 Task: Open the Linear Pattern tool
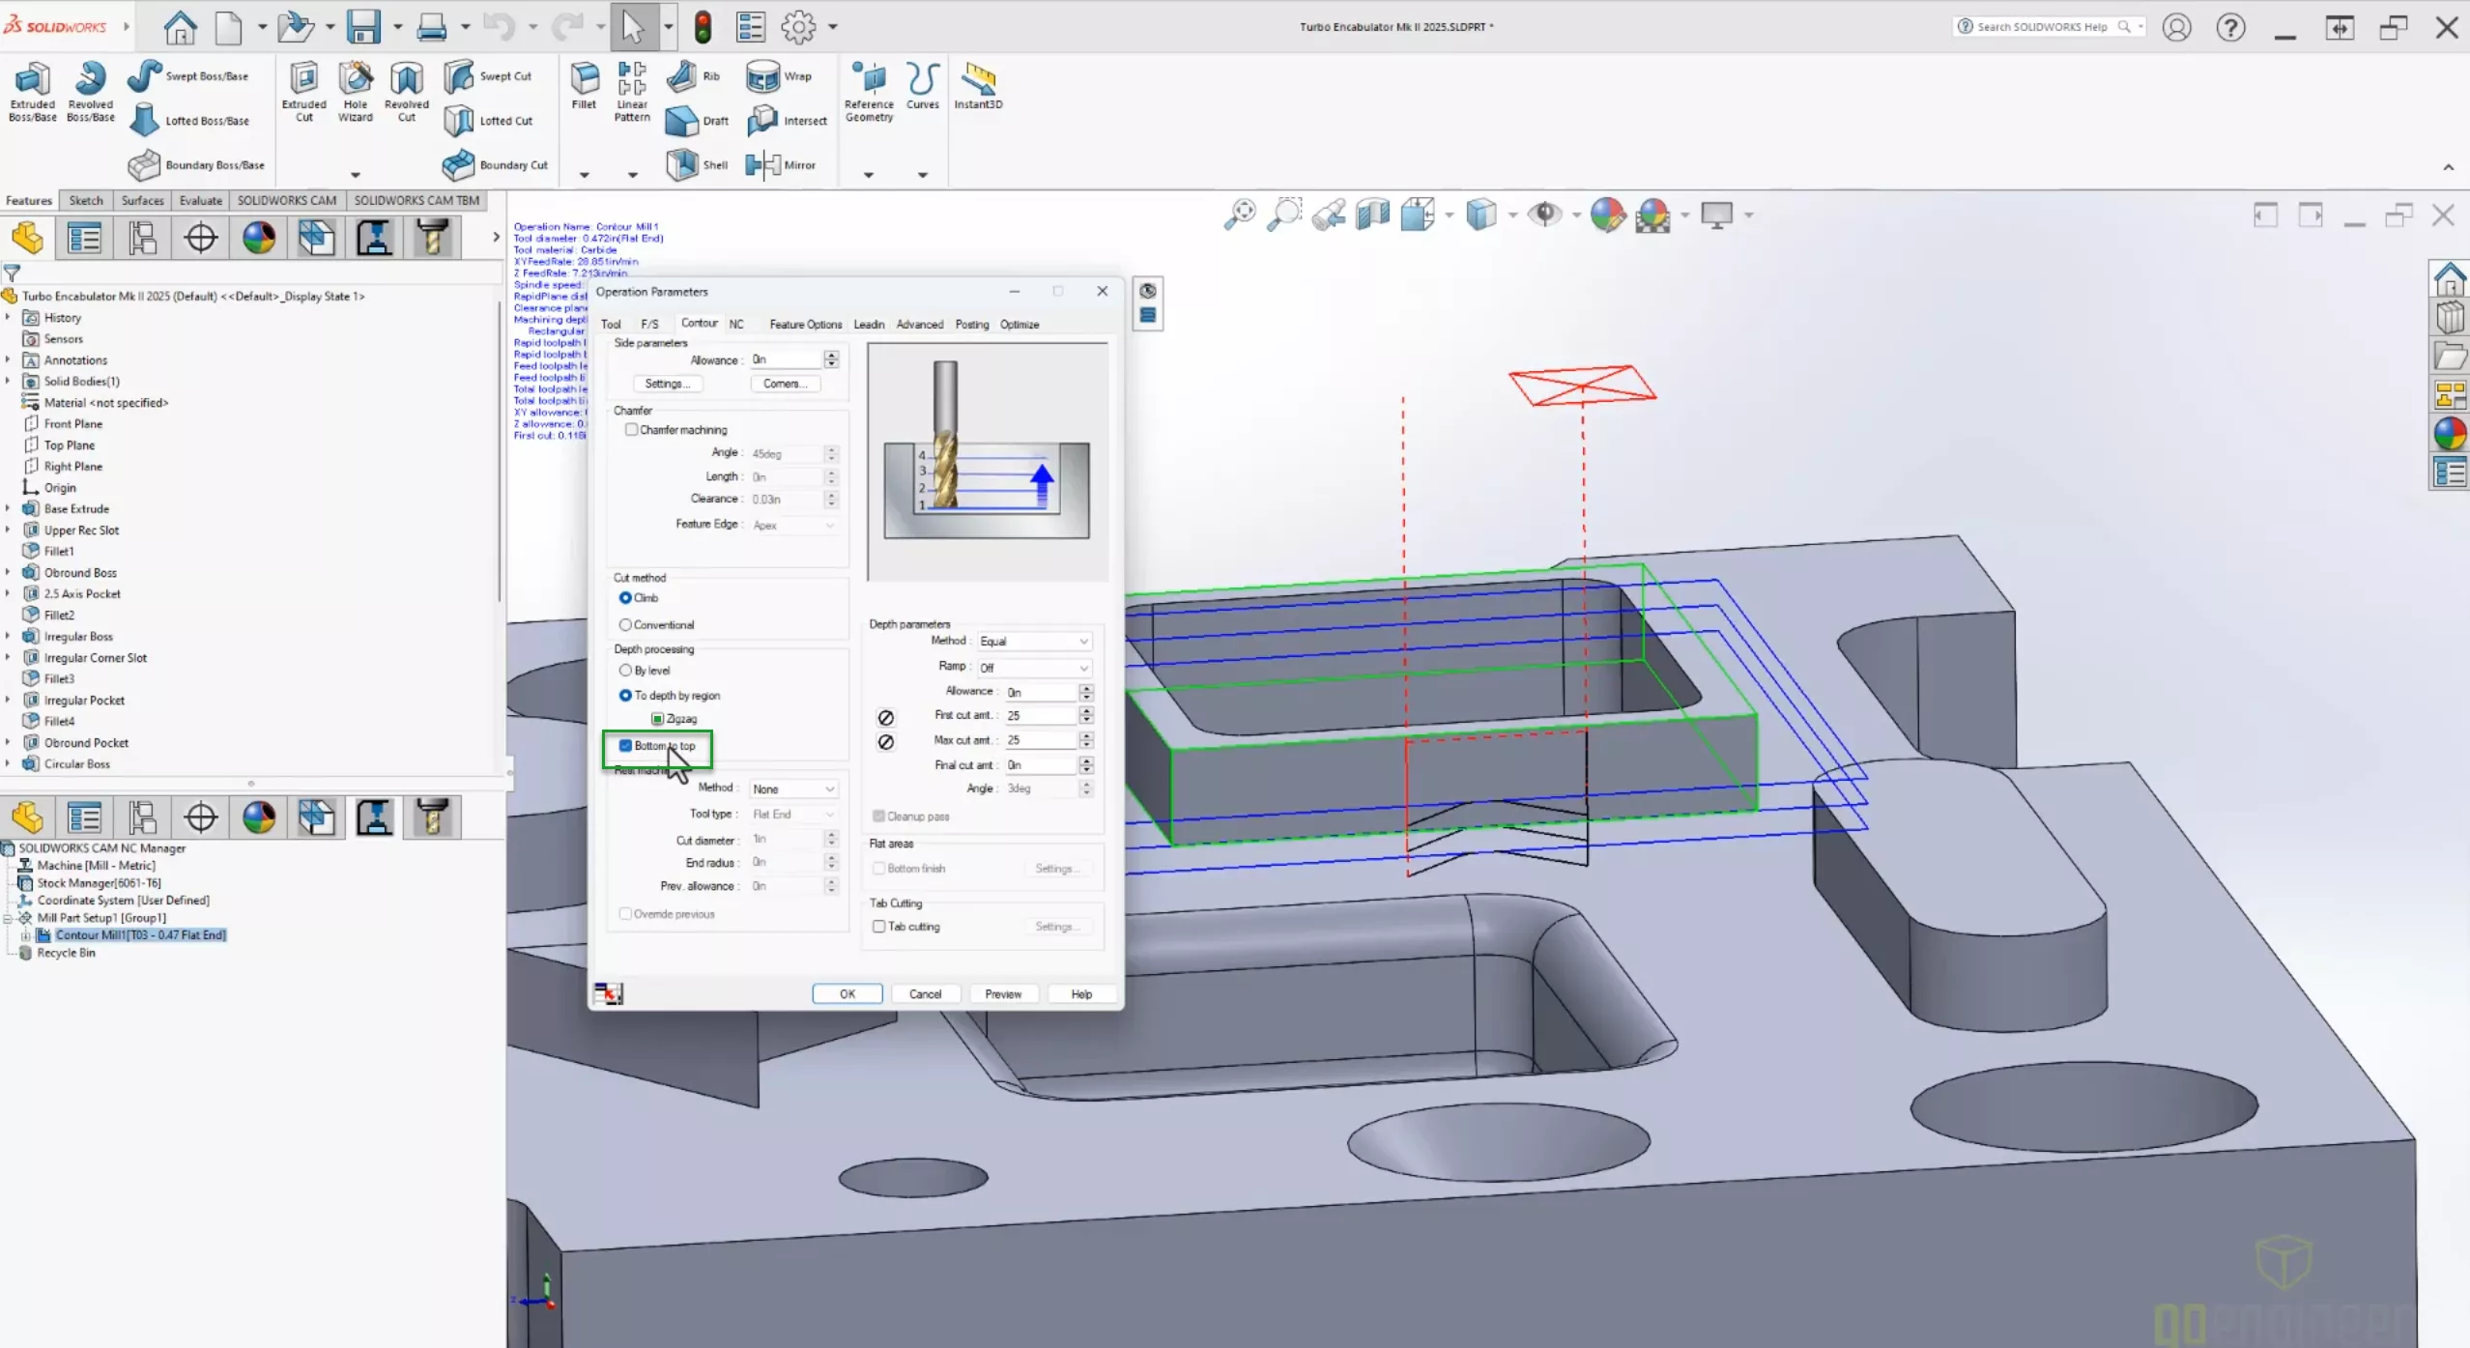click(x=632, y=92)
